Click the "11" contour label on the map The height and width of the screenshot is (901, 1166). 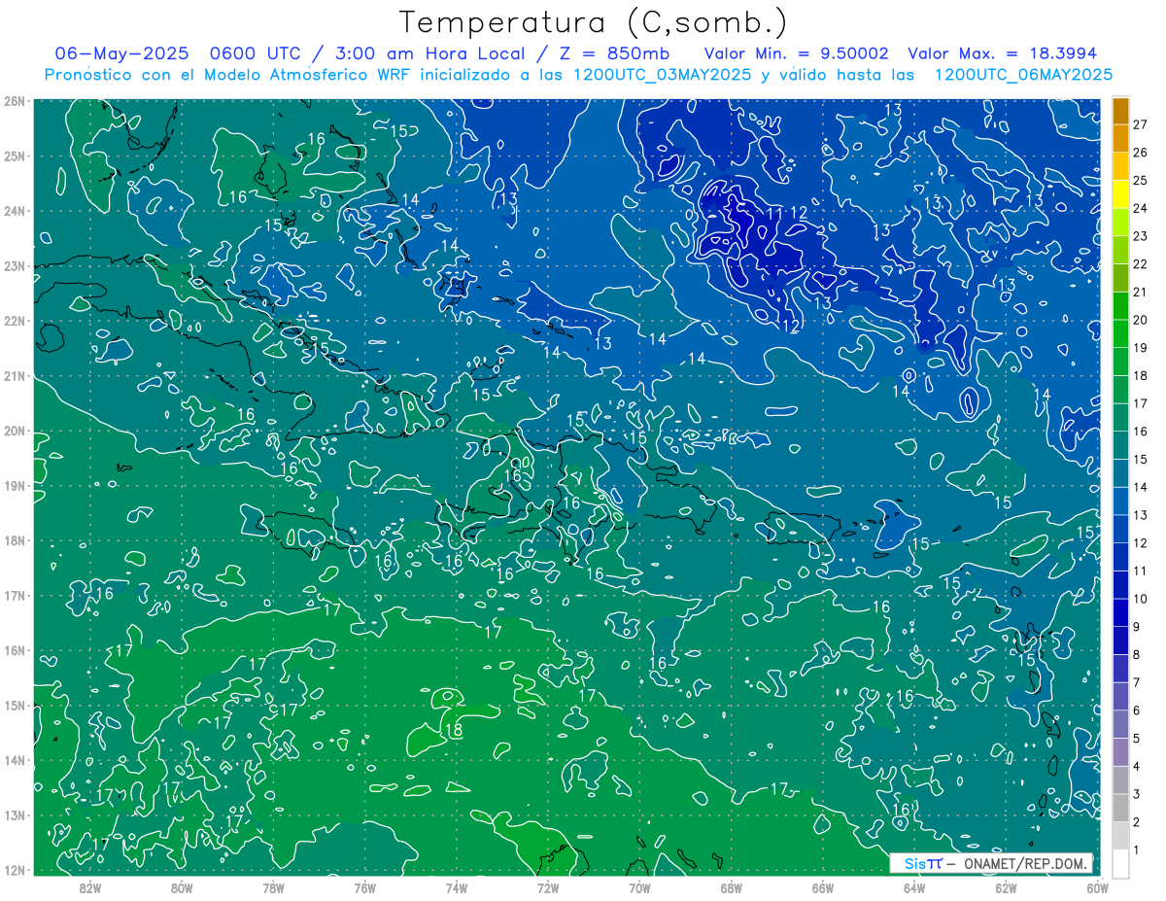tap(775, 212)
